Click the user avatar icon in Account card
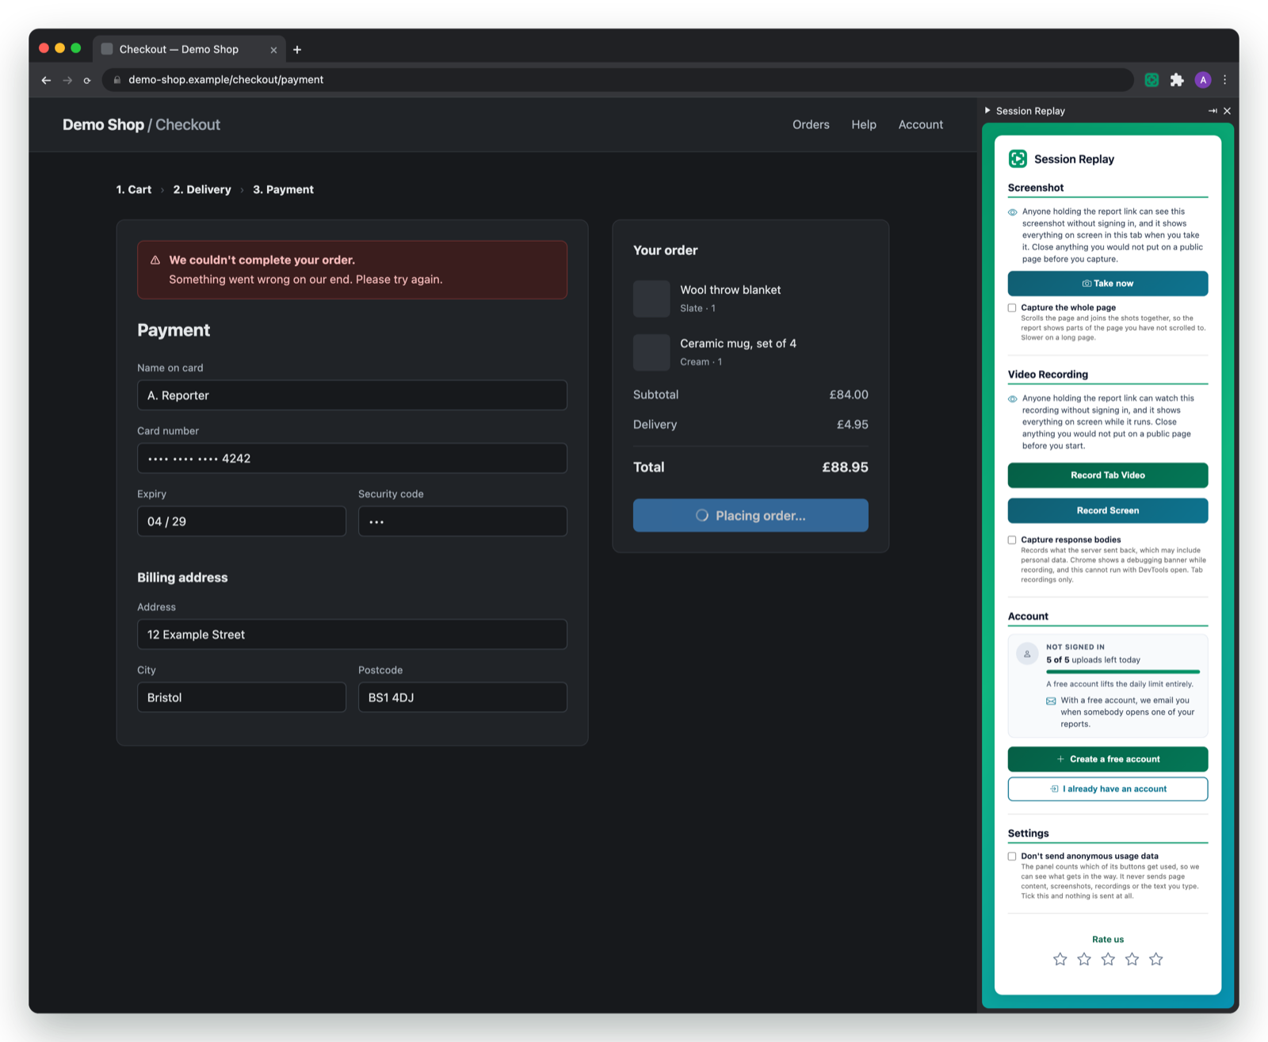The height and width of the screenshot is (1042, 1268). 1027,654
